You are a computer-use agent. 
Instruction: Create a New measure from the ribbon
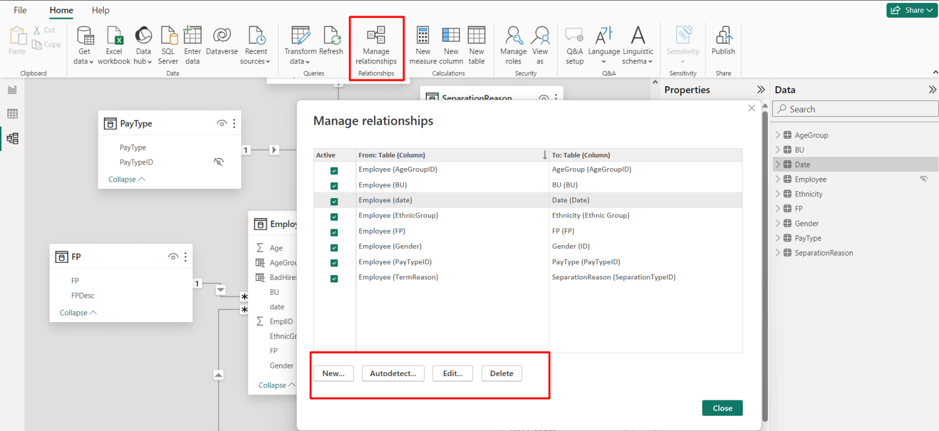pyautogui.click(x=422, y=42)
